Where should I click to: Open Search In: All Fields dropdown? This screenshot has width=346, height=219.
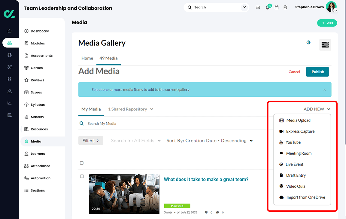tap(136, 141)
